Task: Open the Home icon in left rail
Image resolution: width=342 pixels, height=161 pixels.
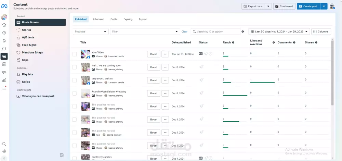Action: coord(4,25)
